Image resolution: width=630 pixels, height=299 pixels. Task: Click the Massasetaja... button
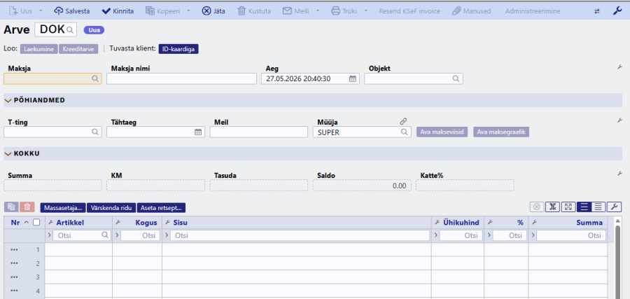point(63,208)
